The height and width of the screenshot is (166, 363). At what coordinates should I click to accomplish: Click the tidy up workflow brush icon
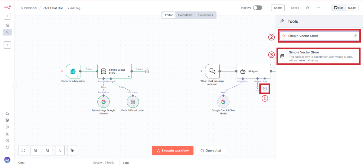pyautogui.click(x=72, y=150)
